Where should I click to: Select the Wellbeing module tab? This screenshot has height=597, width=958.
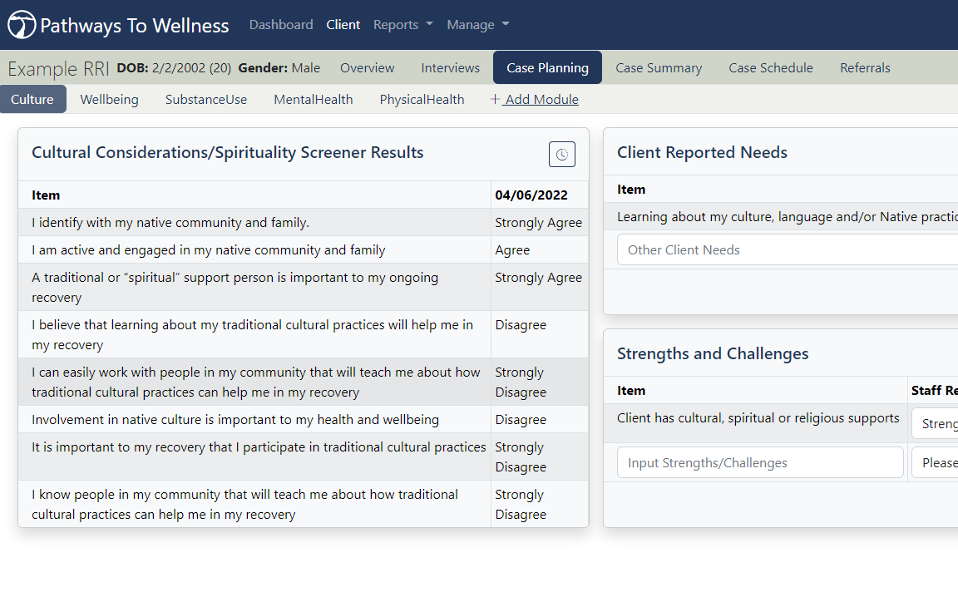pos(110,100)
